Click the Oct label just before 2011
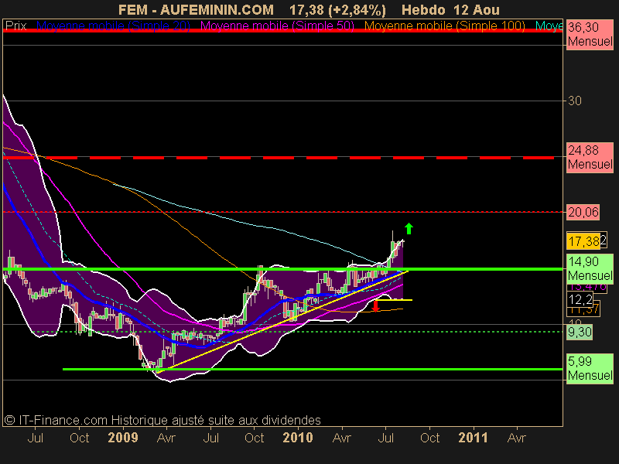 429,438
